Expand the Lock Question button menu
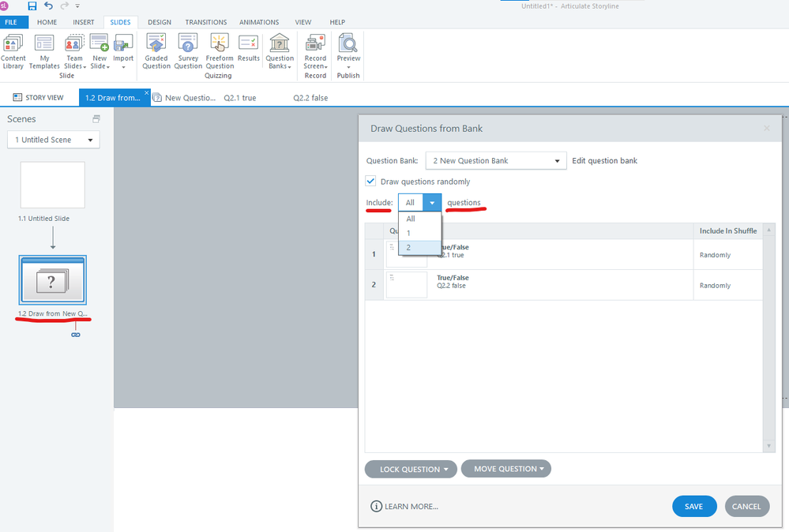The height and width of the screenshot is (532, 789). (411, 469)
